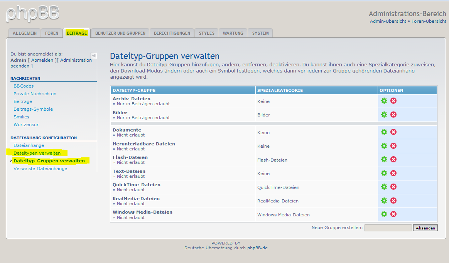Remove Flash-Dateien group with red delete icon

coord(393,160)
